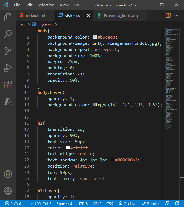Open color picker for #000000bf swatch
184x207 pixels.
click(112, 160)
